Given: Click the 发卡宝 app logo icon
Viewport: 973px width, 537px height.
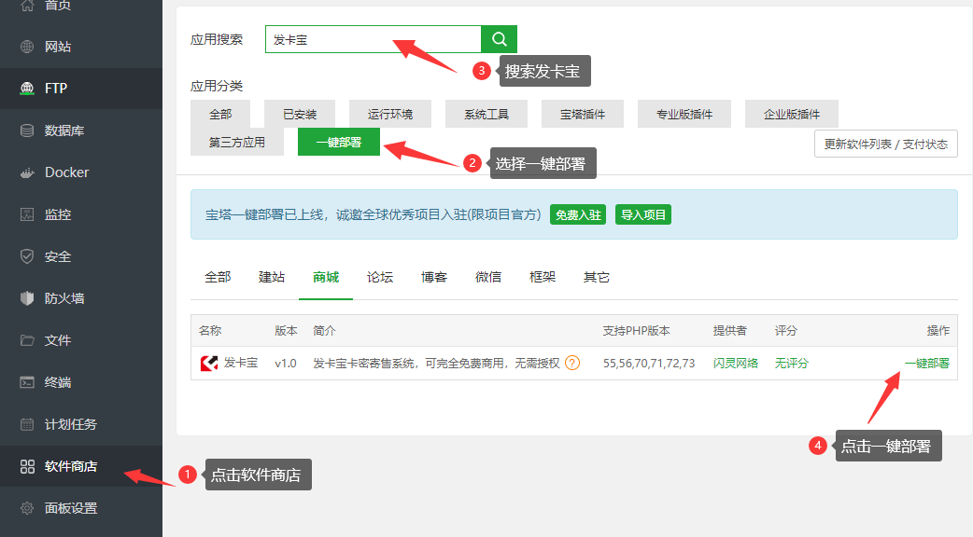Looking at the screenshot, I should pos(209,363).
